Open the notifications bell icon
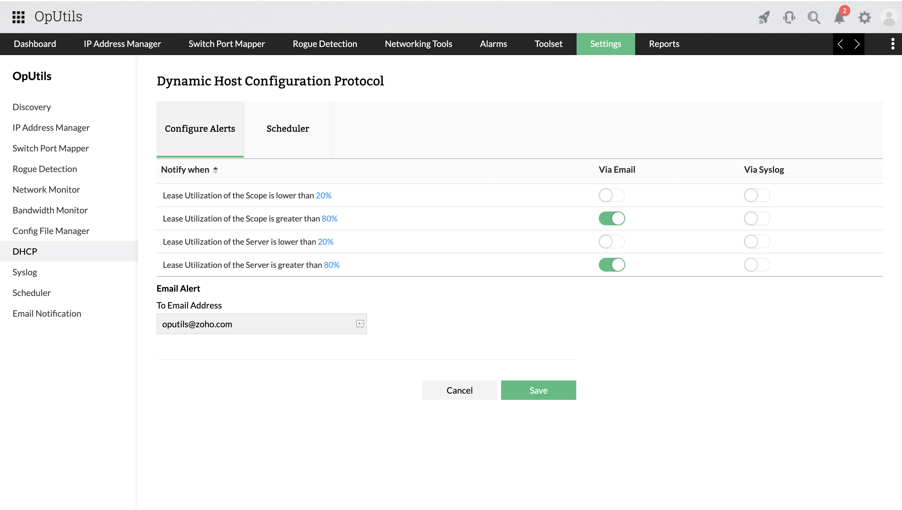 pos(839,17)
